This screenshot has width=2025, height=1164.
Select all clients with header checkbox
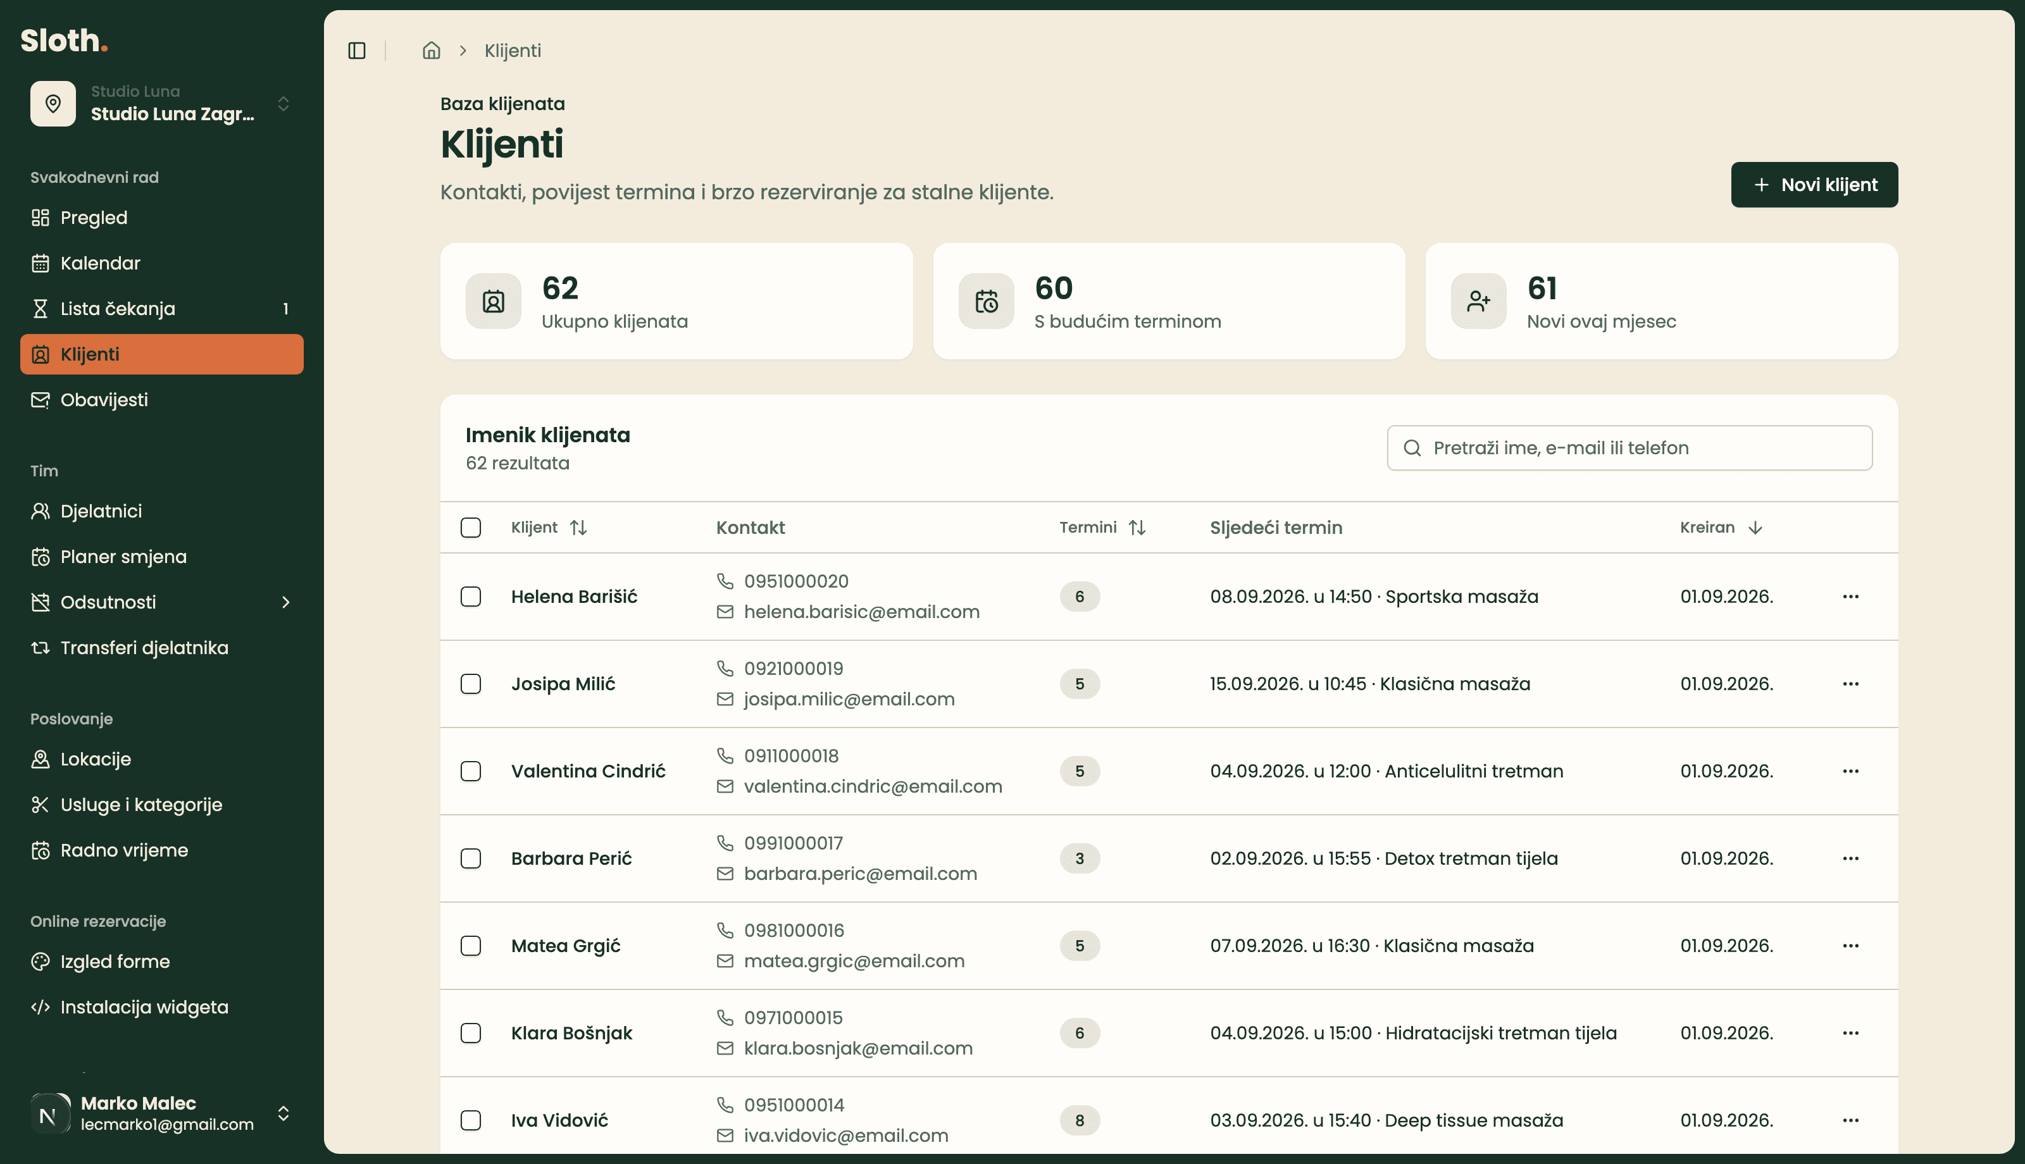tap(471, 528)
